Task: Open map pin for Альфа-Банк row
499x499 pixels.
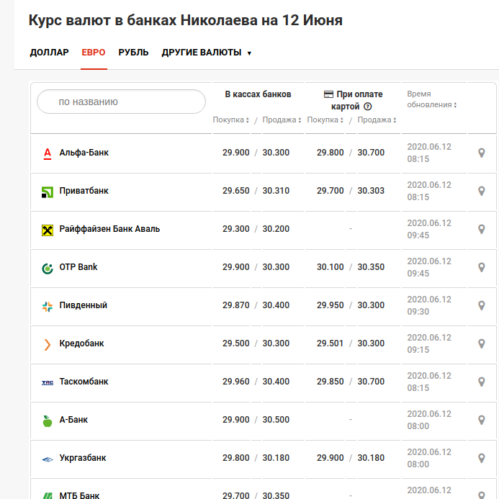Action: tap(482, 153)
